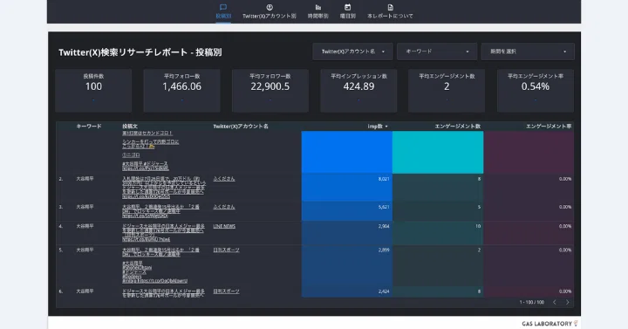Click the imp value 5,621
The height and width of the screenshot is (329, 628).
(x=384, y=207)
